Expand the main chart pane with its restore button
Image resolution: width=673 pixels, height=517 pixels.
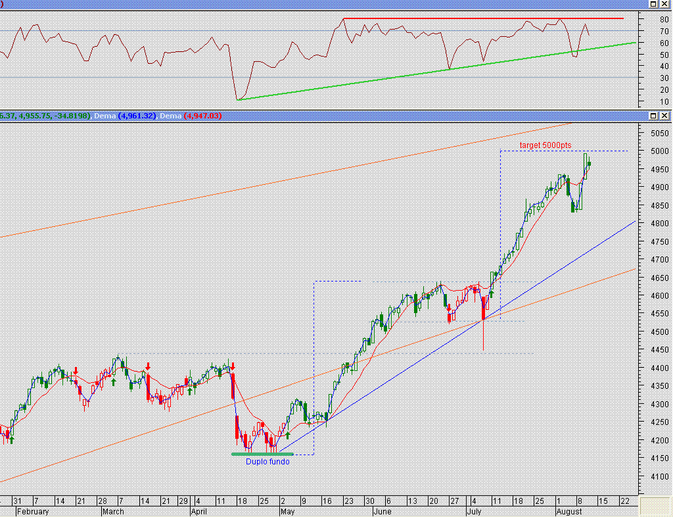653,115
